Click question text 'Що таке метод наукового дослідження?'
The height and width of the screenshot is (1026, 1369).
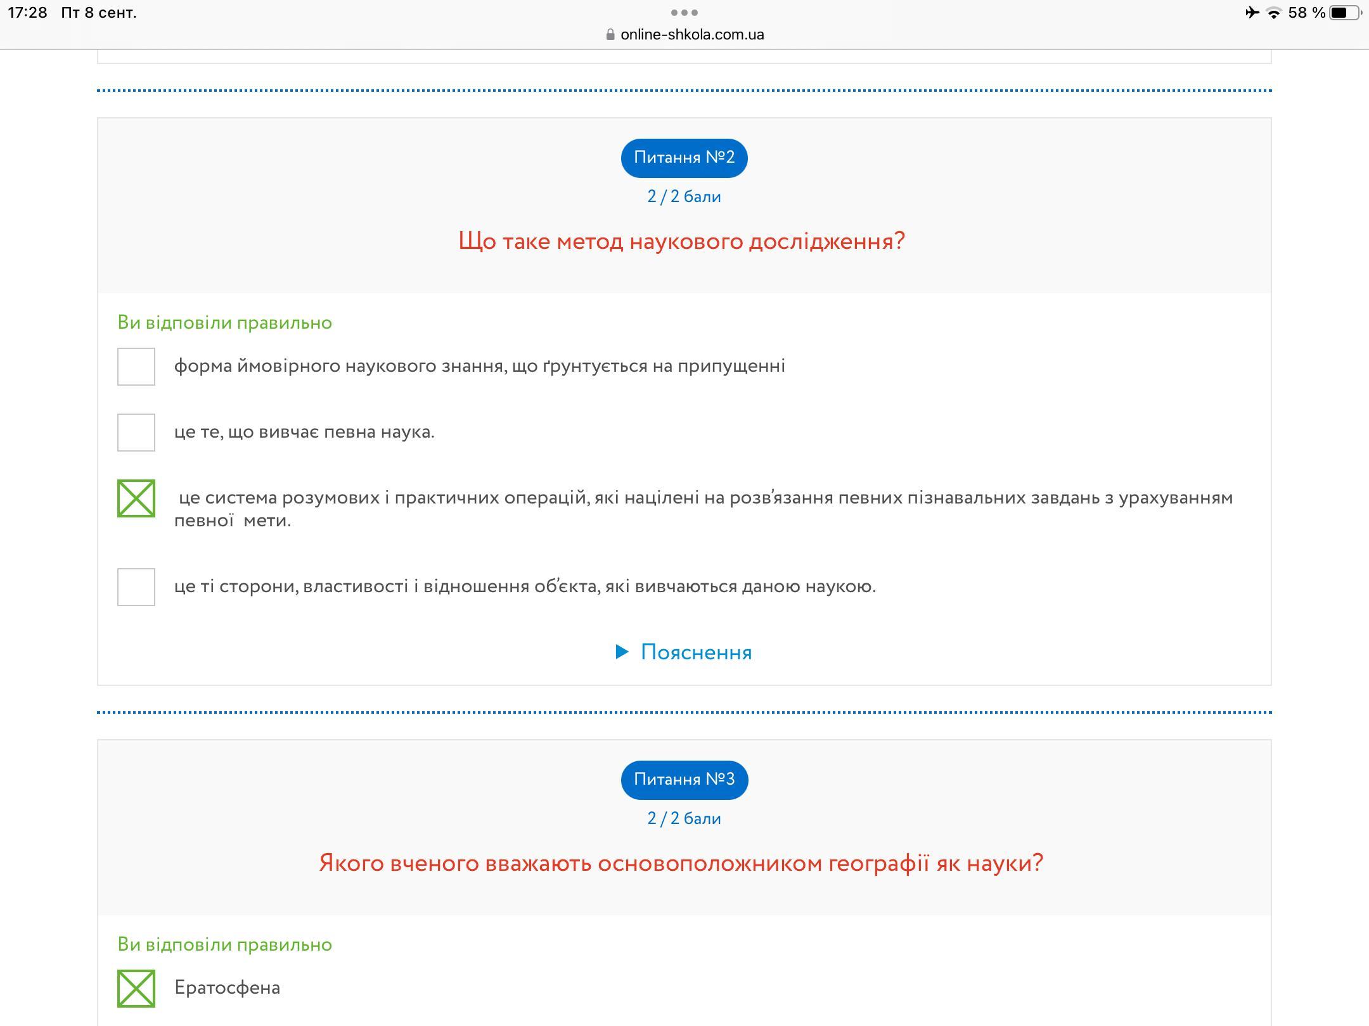(681, 241)
